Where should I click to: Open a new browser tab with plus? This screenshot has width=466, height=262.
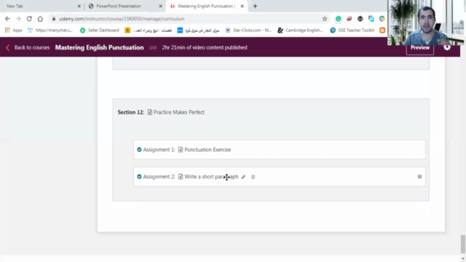click(255, 6)
